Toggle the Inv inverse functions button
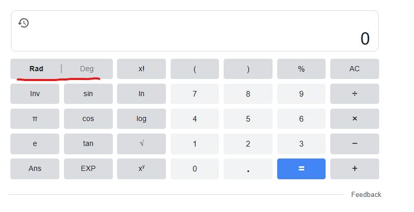The height and width of the screenshot is (212, 414). (35, 94)
